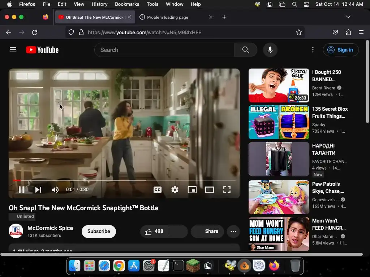
Task: Open video player settings gear
Action: click(175, 190)
